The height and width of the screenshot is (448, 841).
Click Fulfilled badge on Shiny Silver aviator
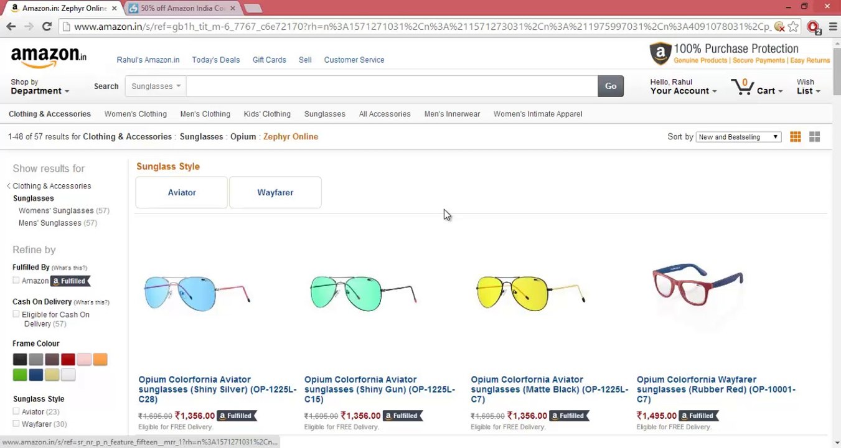click(x=237, y=416)
